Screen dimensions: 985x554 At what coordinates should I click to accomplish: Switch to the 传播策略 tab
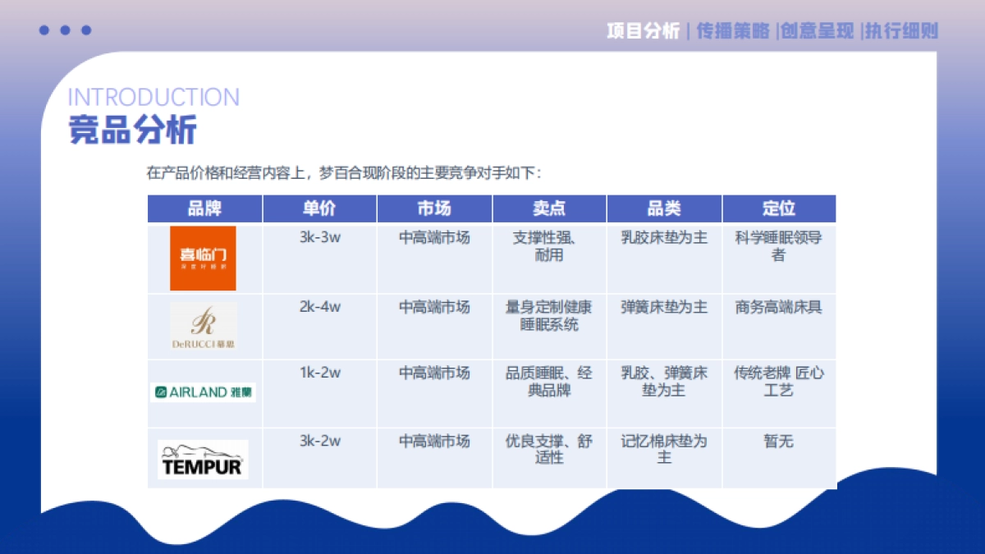tap(733, 31)
